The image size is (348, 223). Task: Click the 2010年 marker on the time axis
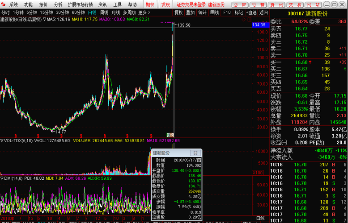coord(7,218)
